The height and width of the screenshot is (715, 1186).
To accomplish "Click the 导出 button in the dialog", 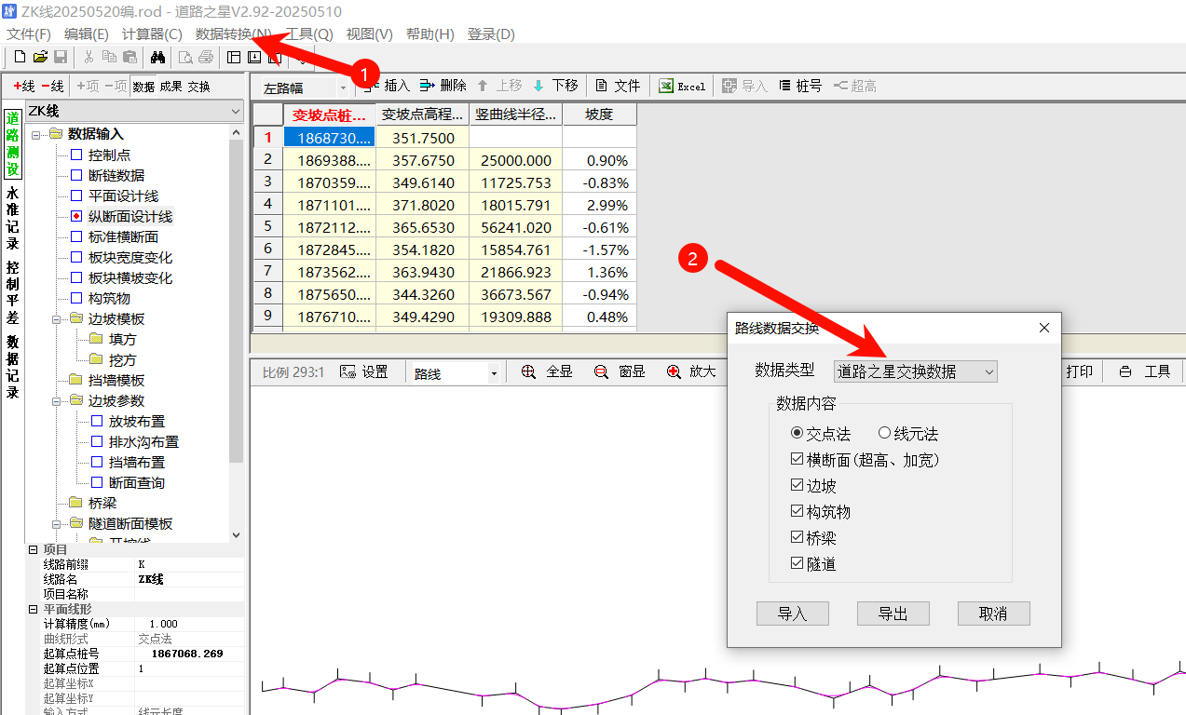I will pos(893,614).
